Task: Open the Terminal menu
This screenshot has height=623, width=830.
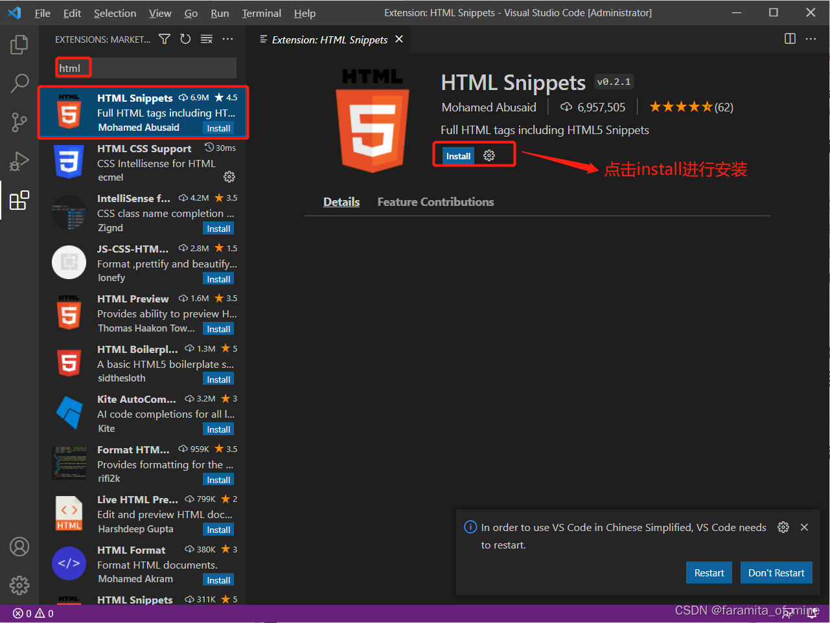Action: [x=262, y=13]
